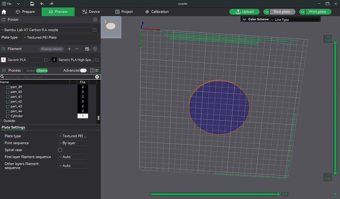Screen dimensions: 340x199
Task: Undo the last action
Action: [42, 4]
